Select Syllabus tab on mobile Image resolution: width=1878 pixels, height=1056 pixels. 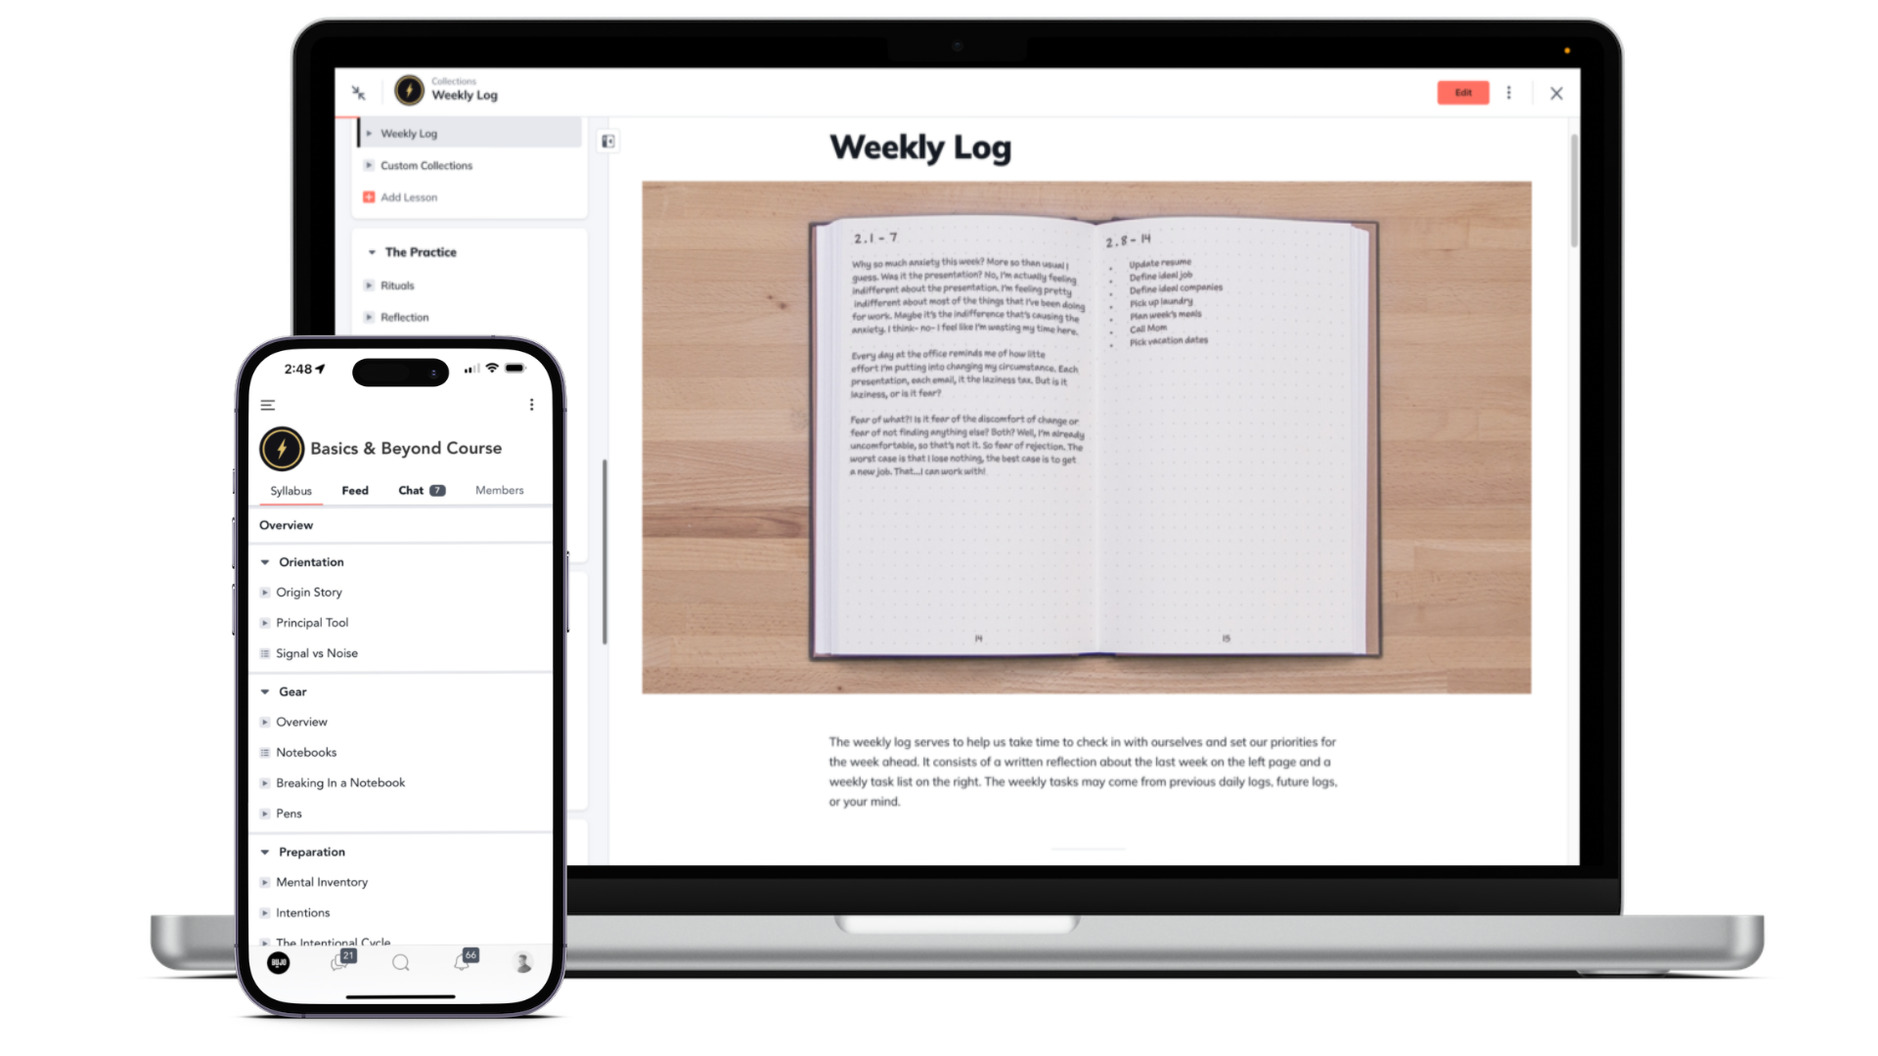tap(291, 490)
